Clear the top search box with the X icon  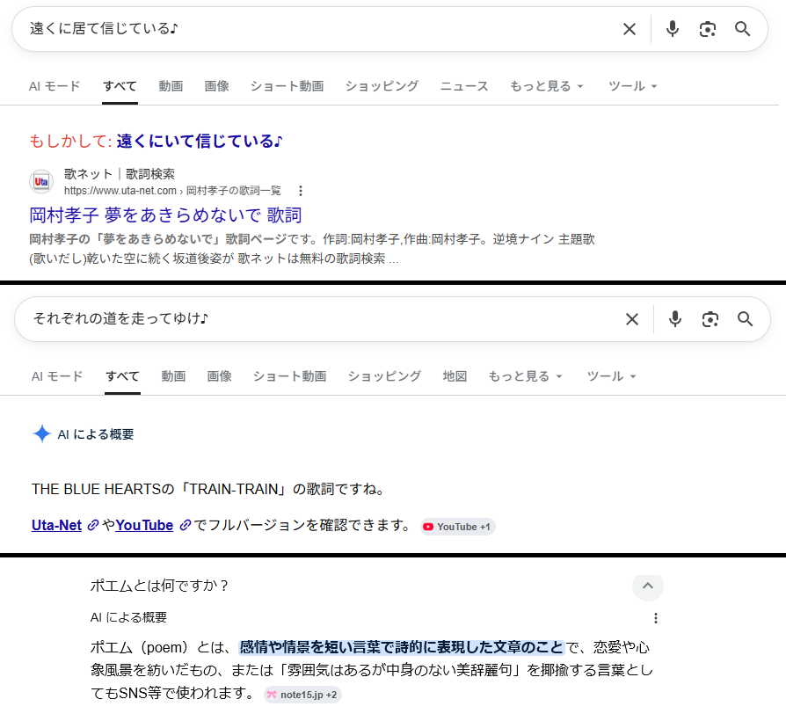pos(630,29)
